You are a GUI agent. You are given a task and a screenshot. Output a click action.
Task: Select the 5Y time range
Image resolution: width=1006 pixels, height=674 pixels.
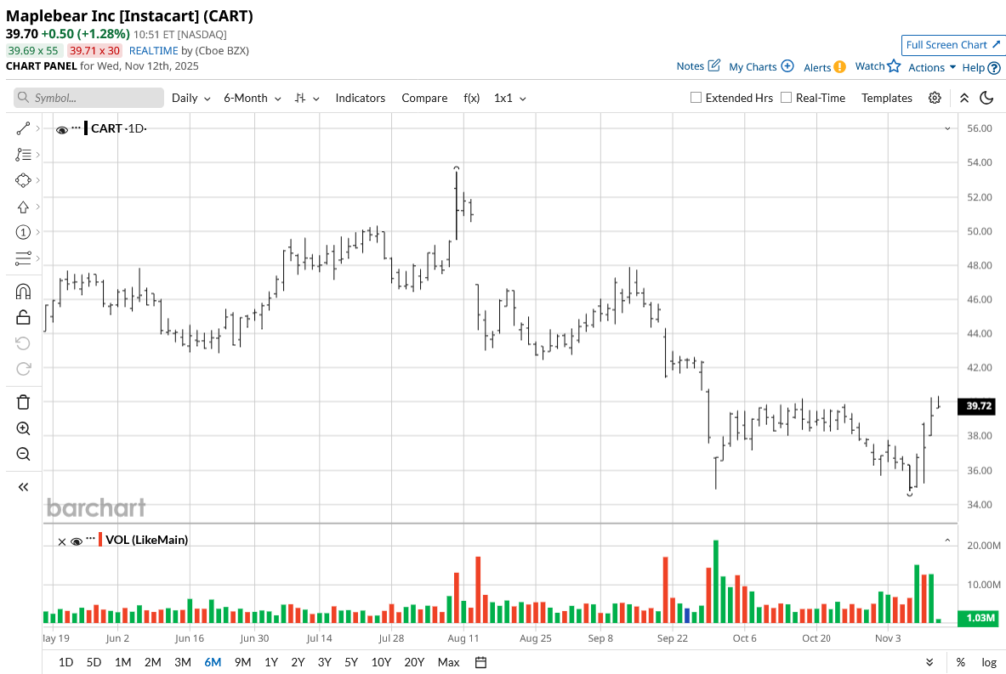tap(351, 662)
